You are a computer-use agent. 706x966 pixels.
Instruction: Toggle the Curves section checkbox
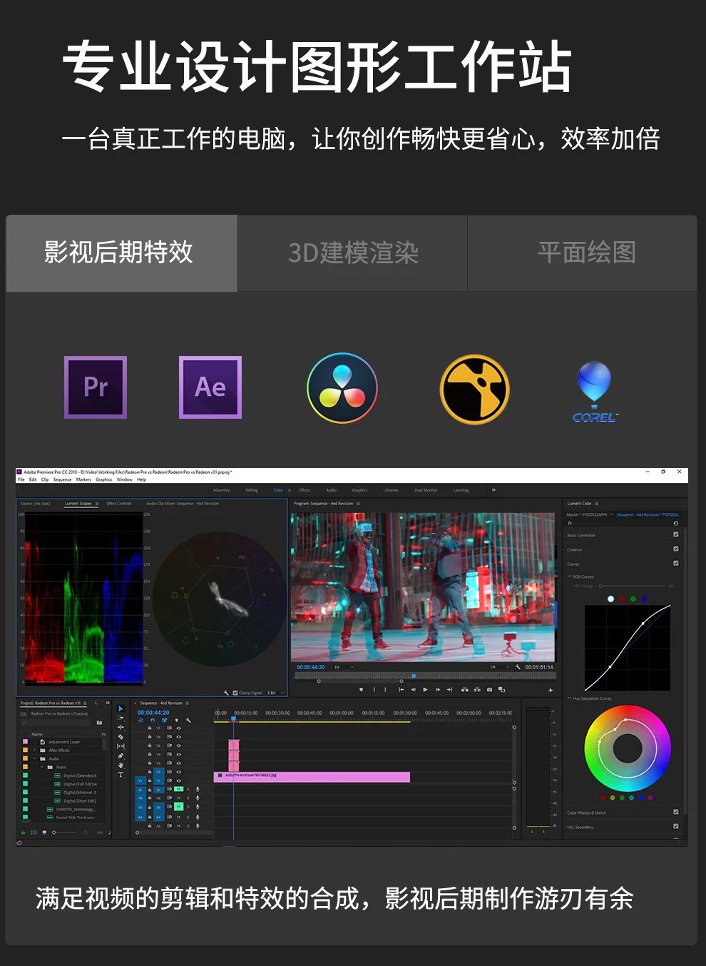[675, 563]
